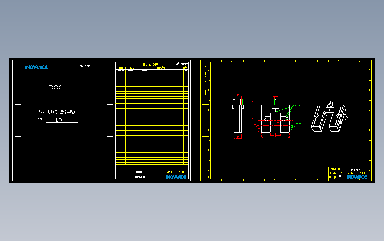Click the bottom red dimension under the side view
This screenshot has width=384, height=241.
(238, 137)
